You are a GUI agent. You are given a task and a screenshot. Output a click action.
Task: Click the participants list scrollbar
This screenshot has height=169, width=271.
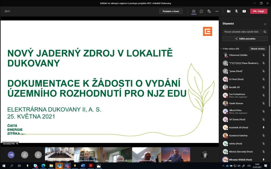tap(269, 76)
